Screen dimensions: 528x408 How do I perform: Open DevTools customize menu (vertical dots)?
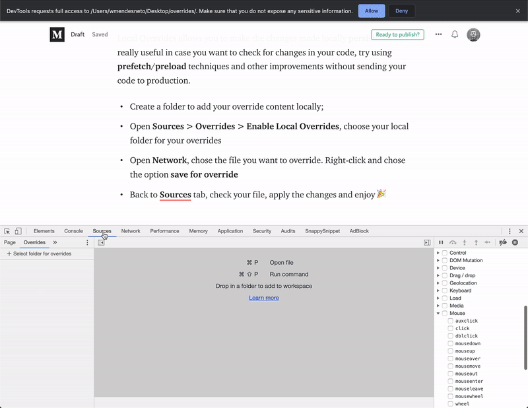510,231
